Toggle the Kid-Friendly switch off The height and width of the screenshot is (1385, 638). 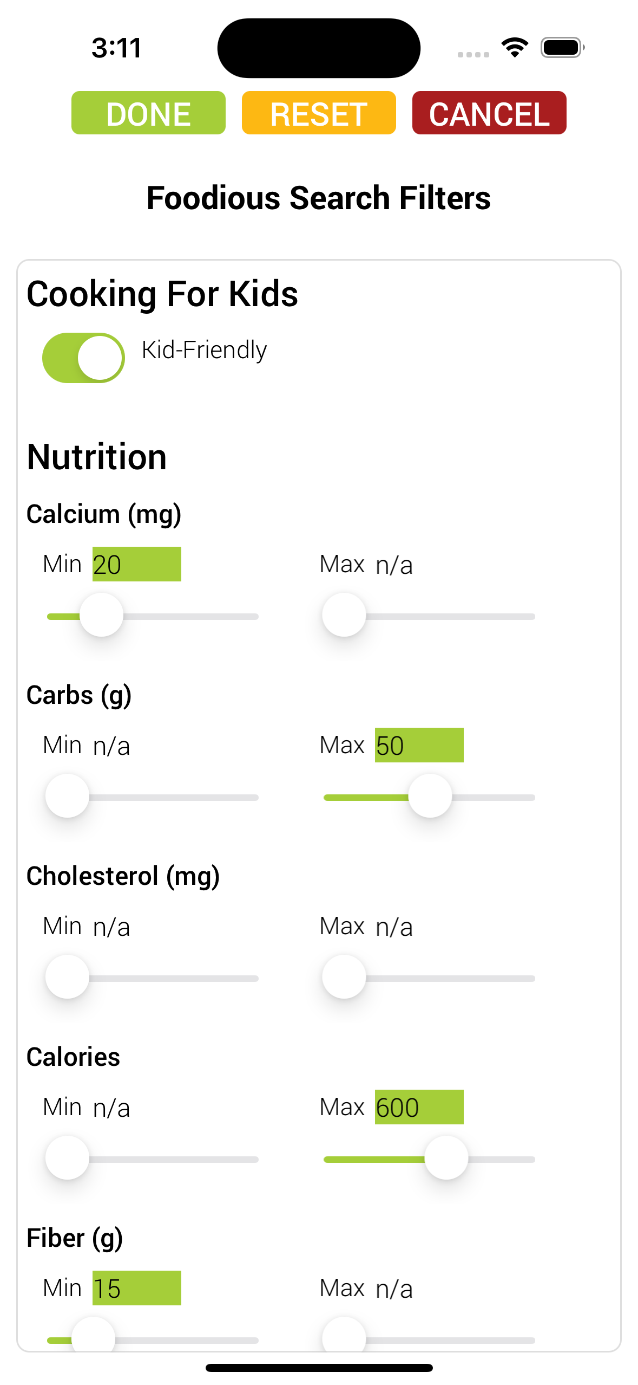[x=83, y=358]
